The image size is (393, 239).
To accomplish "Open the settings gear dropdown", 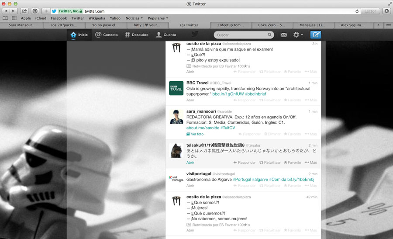I will [298, 35].
